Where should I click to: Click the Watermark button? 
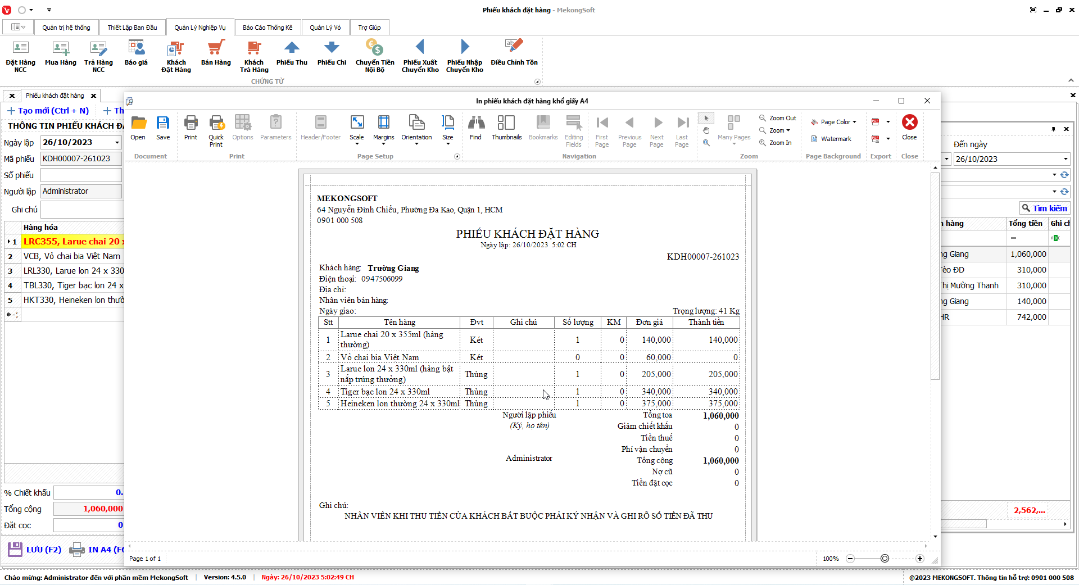(x=831, y=139)
